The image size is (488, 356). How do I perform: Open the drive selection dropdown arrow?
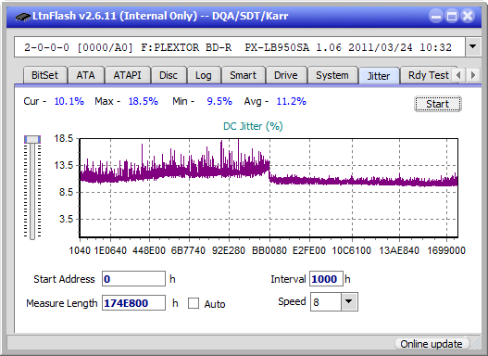(473, 47)
